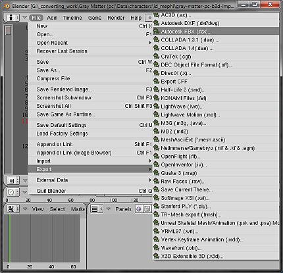Select the Logic context icon next to Panels
This screenshot has width=283, height=273.
pyautogui.click(x=139, y=209)
